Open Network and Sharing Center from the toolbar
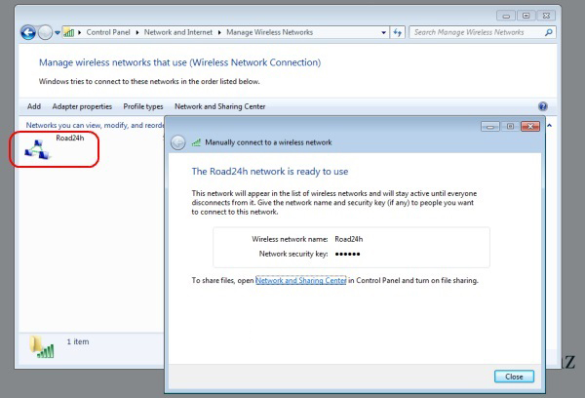The height and width of the screenshot is (398, 585). point(219,106)
